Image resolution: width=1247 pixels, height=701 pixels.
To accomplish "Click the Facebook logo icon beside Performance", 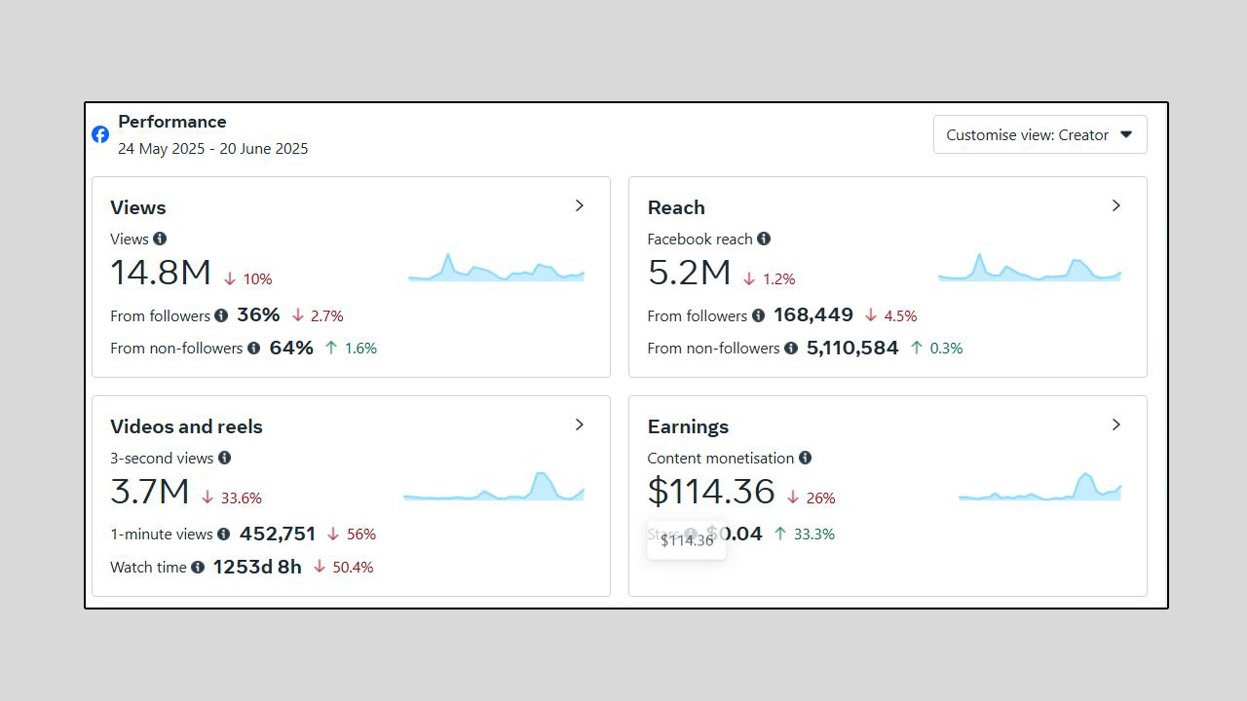I will click(x=100, y=134).
